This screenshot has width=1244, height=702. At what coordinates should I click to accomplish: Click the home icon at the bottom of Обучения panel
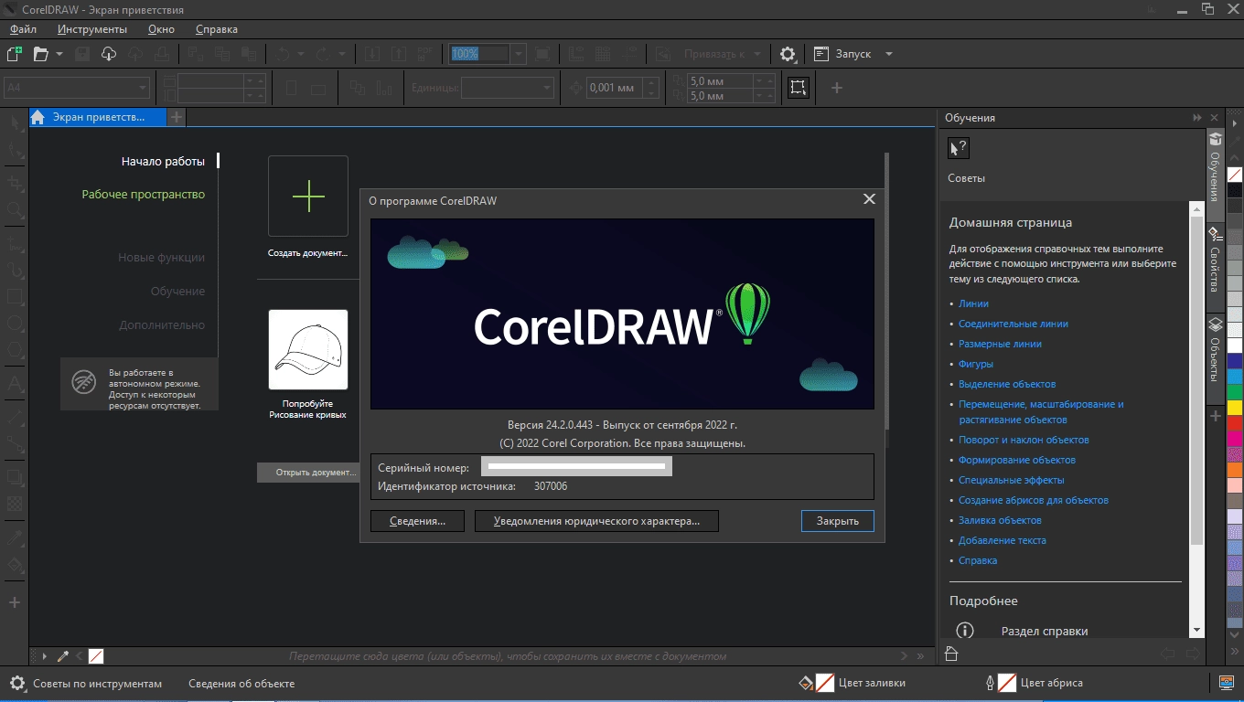950,654
